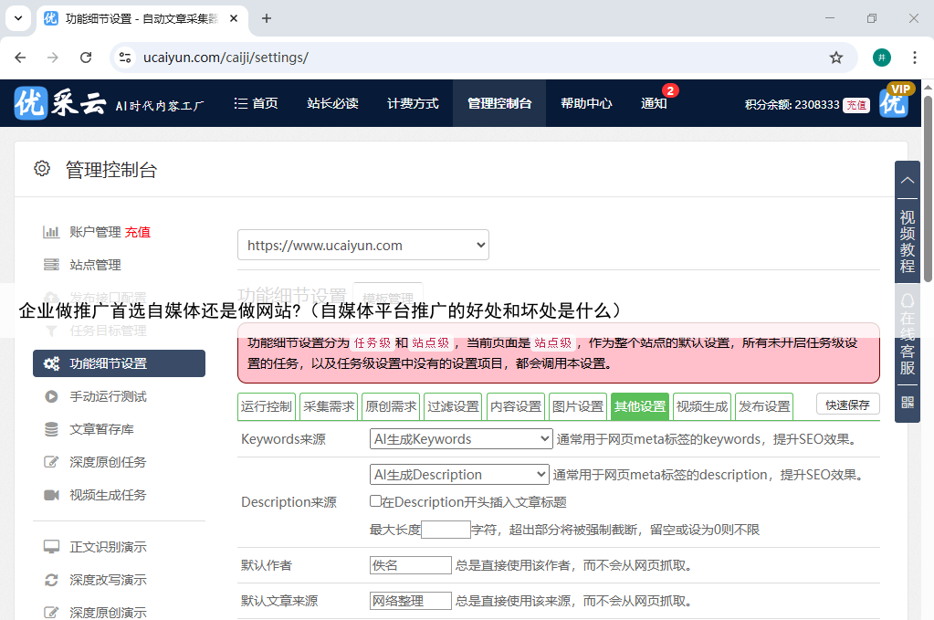
Task: Enable 在Description开头插入文章标题 checkbox
Action: tap(375, 501)
